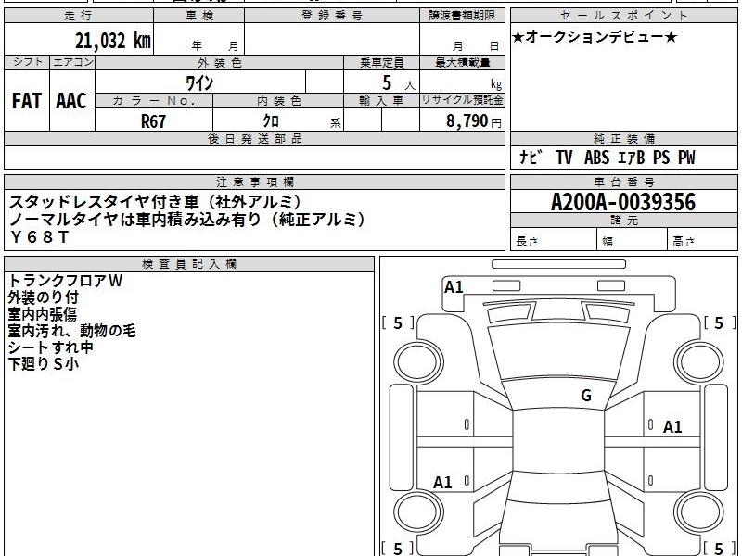Click the カラーNo. header
Image resolution: width=742 pixels, height=556 pixels.
pyautogui.click(x=154, y=101)
